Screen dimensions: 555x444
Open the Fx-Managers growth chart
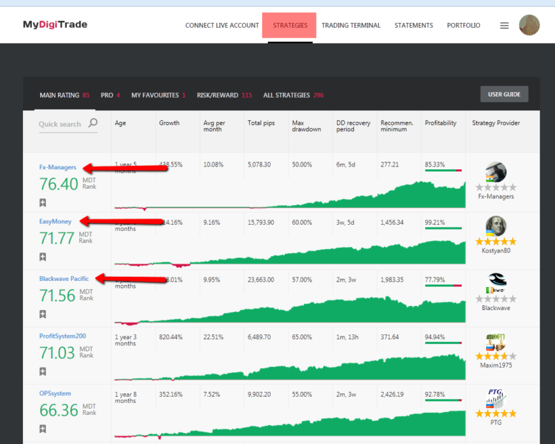pyautogui.click(x=290, y=195)
